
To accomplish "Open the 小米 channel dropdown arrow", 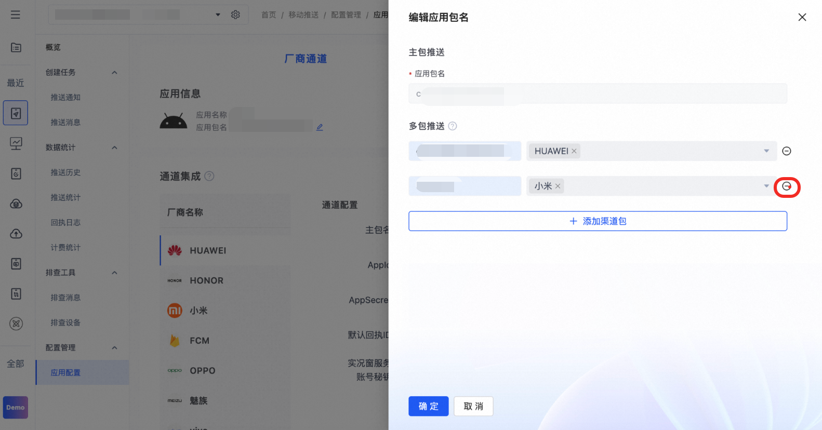I will [x=766, y=186].
